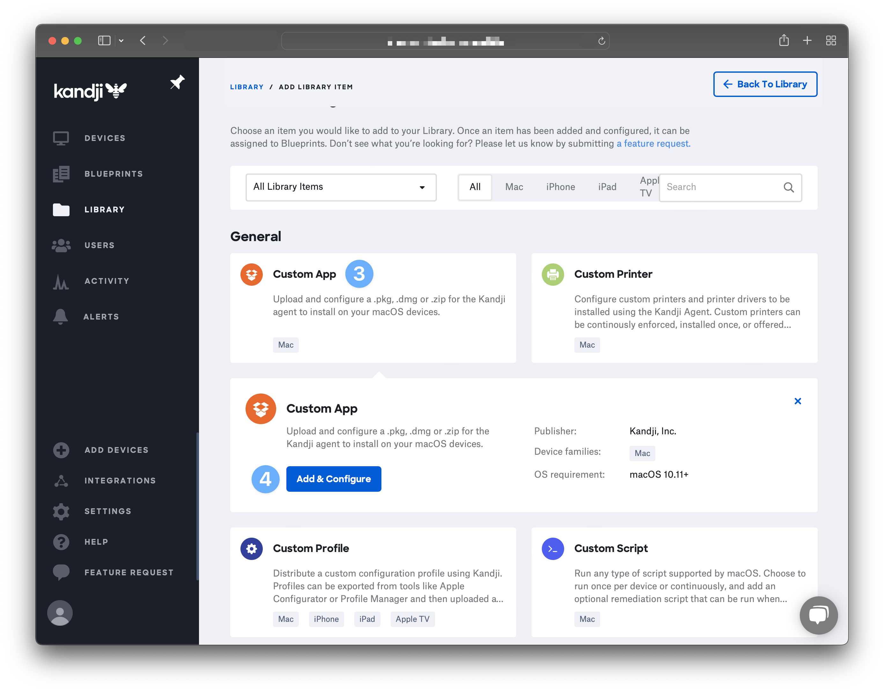Open the chat support bubble
This screenshot has width=884, height=692.
tap(818, 615)
